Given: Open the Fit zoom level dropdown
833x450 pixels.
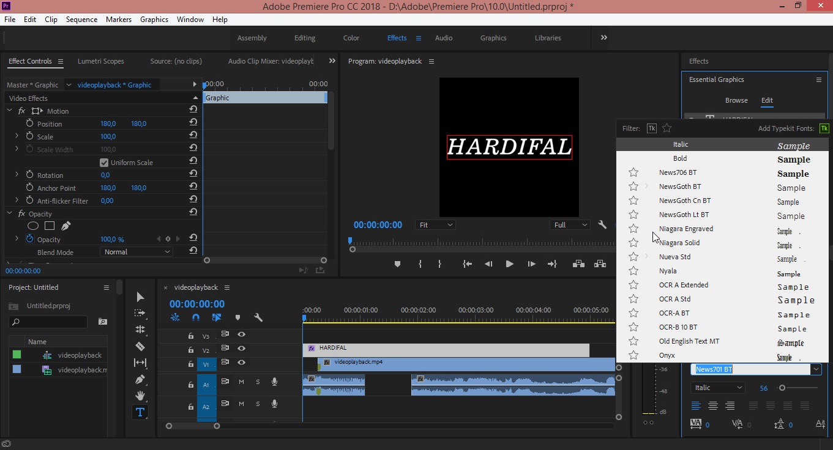Looking at the screenshot, I should click(435, 225).
